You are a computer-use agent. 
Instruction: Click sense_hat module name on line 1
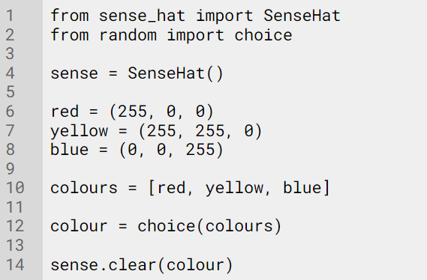point(142,16)
